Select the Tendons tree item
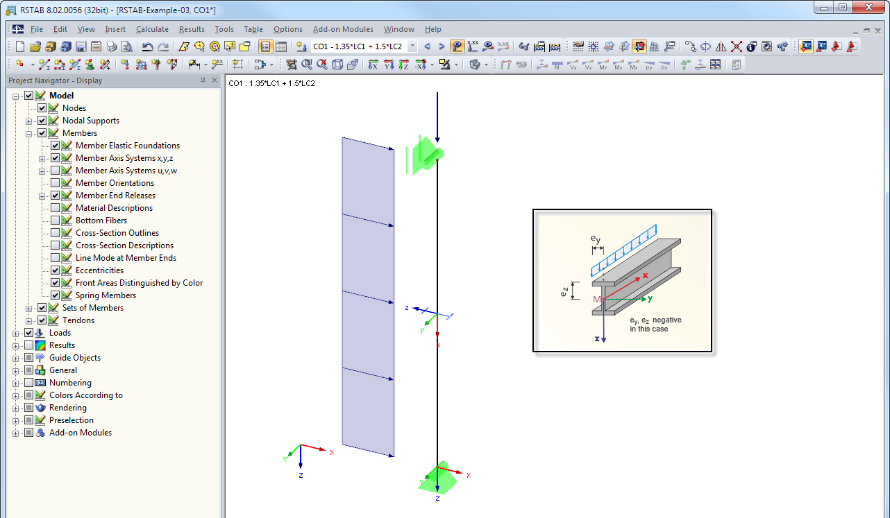 78,320
